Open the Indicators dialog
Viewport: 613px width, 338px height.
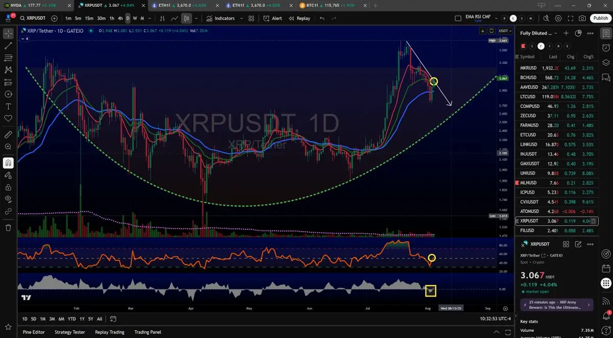point(221,18)
